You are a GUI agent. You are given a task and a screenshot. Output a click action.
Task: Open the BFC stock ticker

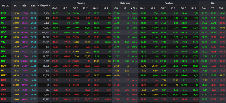tap(3, 51)
